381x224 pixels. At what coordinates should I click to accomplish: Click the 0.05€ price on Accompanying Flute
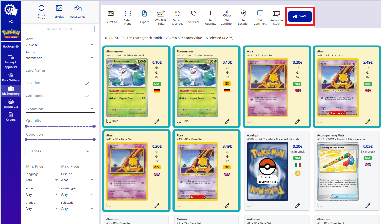368,146
